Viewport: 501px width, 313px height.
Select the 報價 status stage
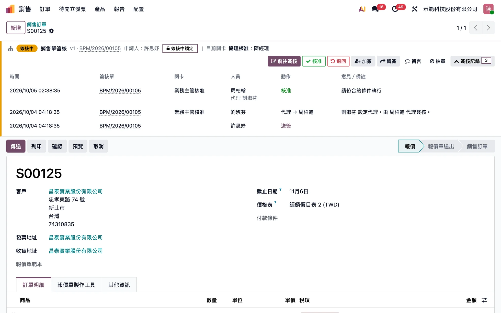point(410,146)
